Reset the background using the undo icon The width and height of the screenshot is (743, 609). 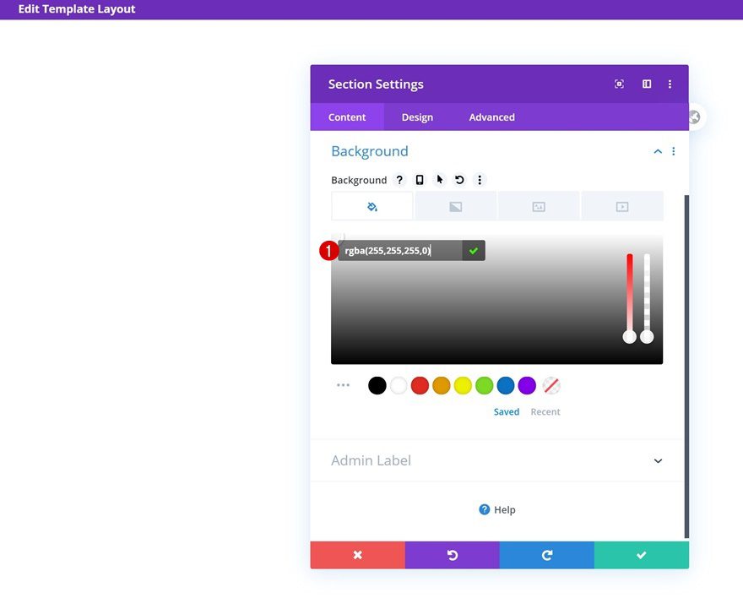point(460,179)
